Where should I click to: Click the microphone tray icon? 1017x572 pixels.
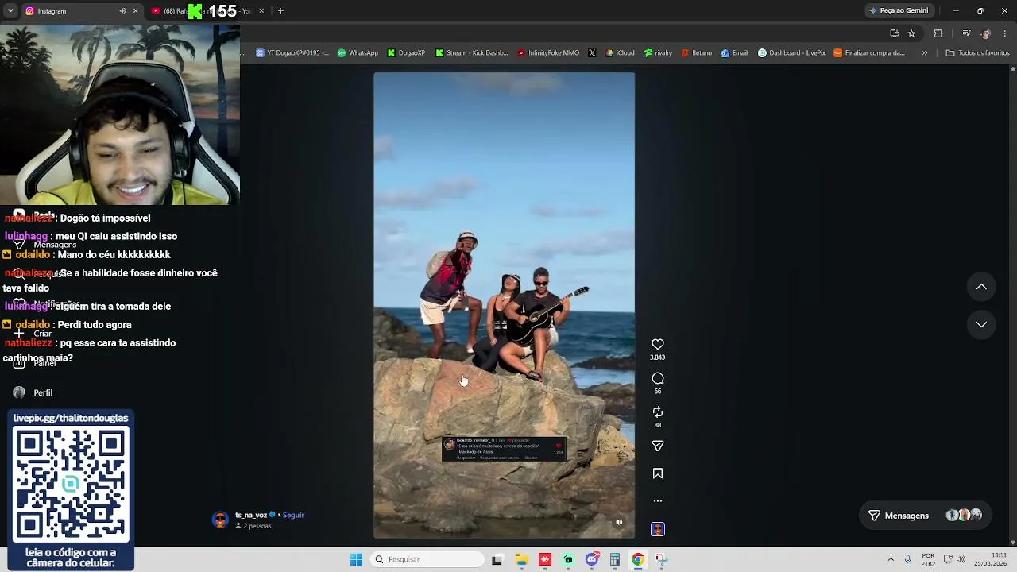[x=907, y=559]
